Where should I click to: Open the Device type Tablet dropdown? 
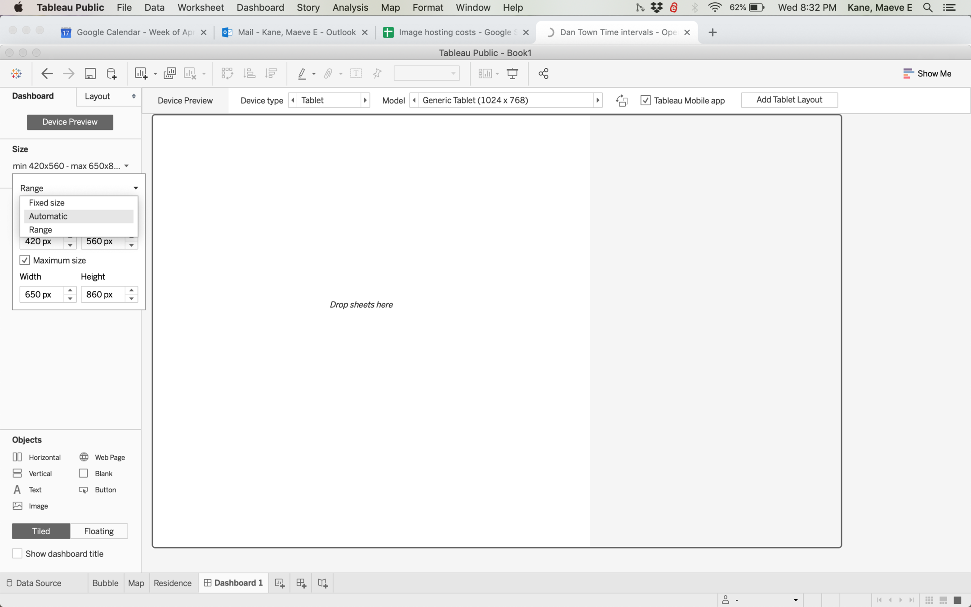(x=329, y=100)
